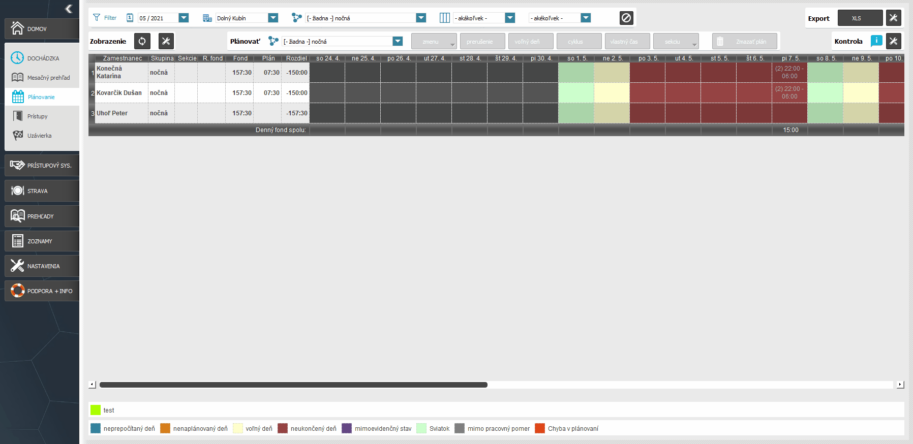The image size is (913, 444).
Task: Open the 05 / 2021 month dropdown
Action: (x=184, y=18)
